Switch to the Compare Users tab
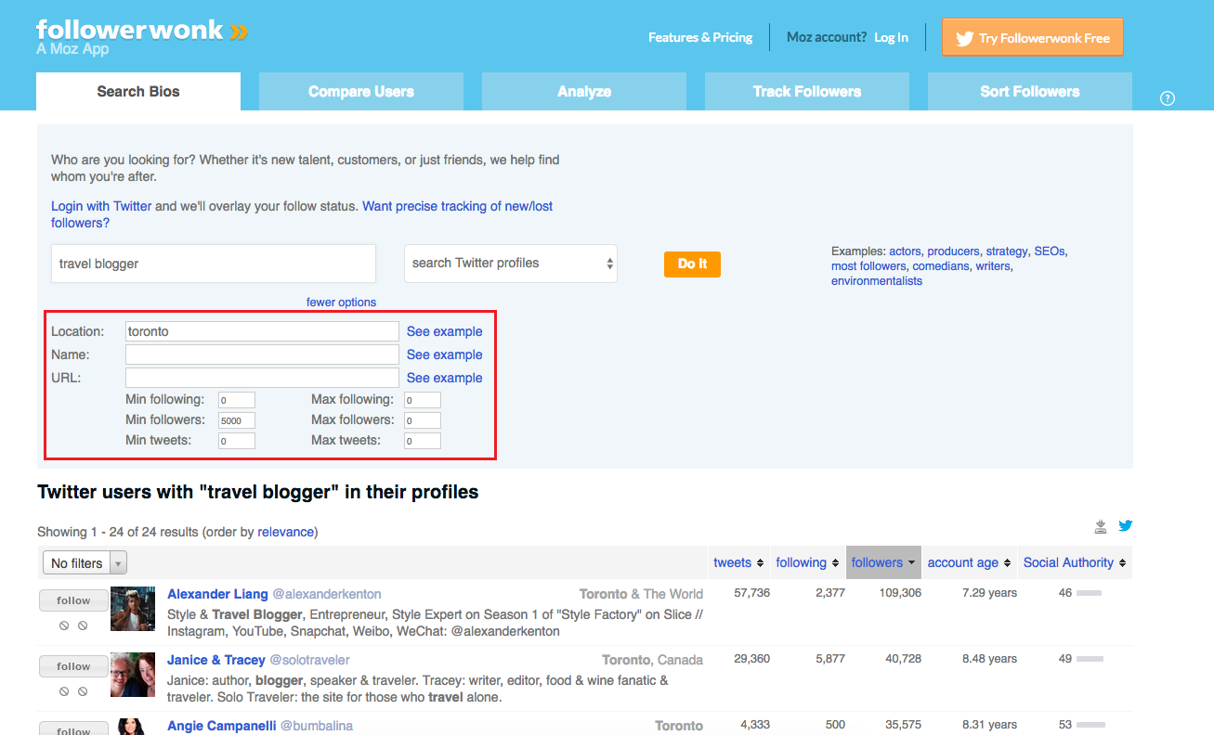Screen dimensions: 1214x735 (360, 92)
